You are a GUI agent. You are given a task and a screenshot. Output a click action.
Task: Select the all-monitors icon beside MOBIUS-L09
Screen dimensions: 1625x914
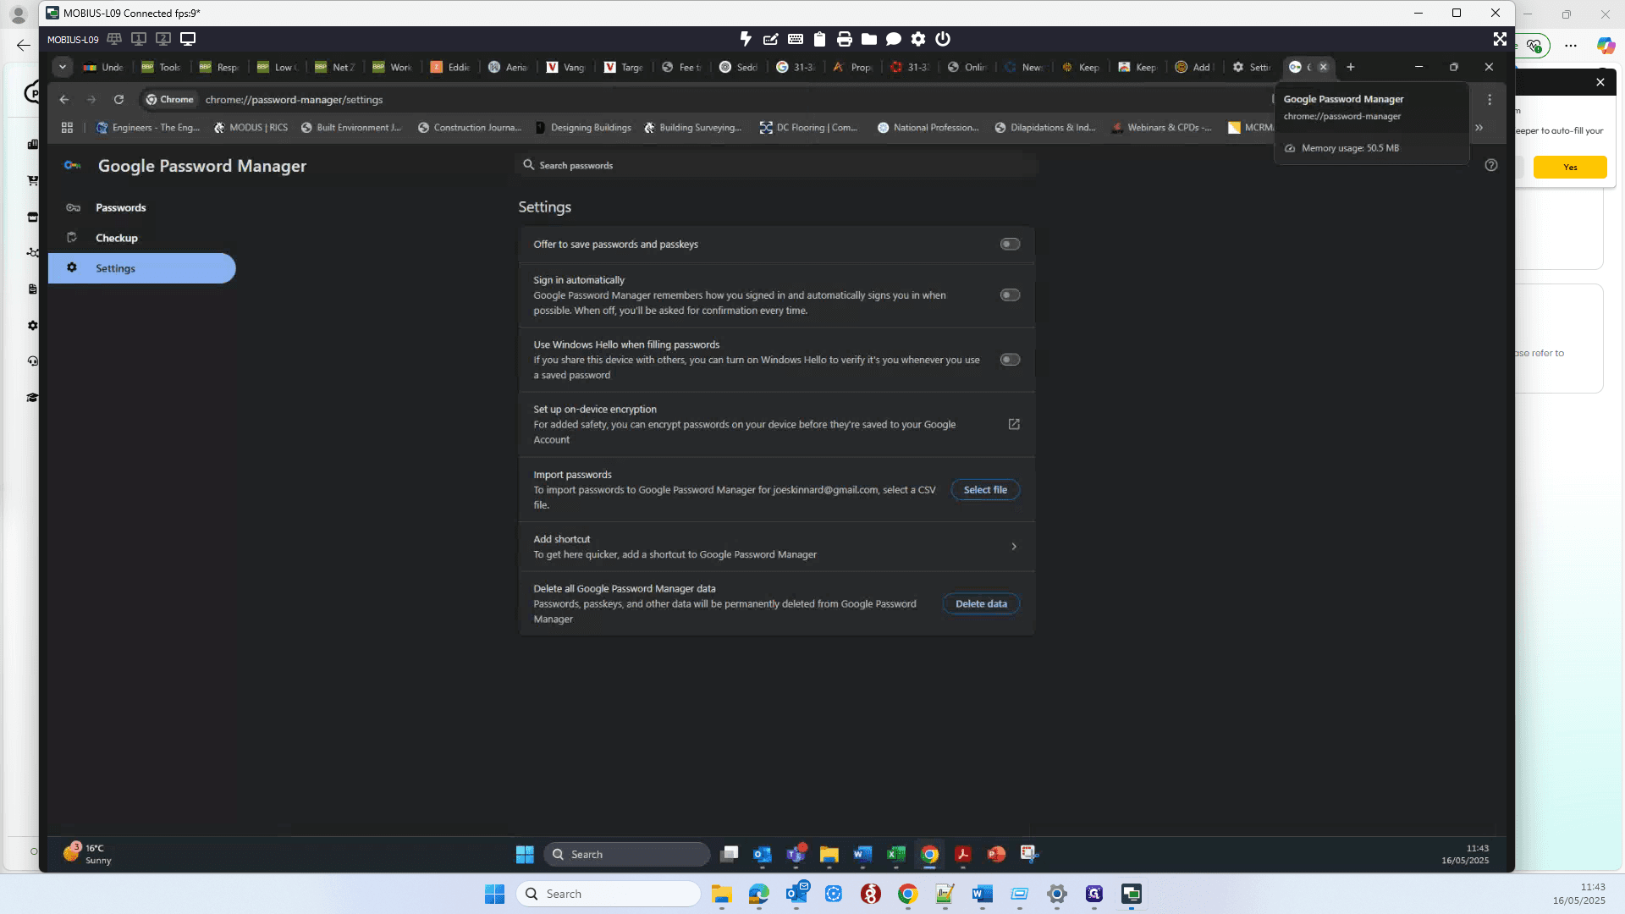(x=114, y=39)
